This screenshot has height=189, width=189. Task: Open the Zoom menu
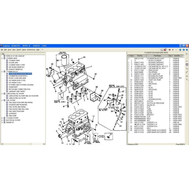click(9, 50)
